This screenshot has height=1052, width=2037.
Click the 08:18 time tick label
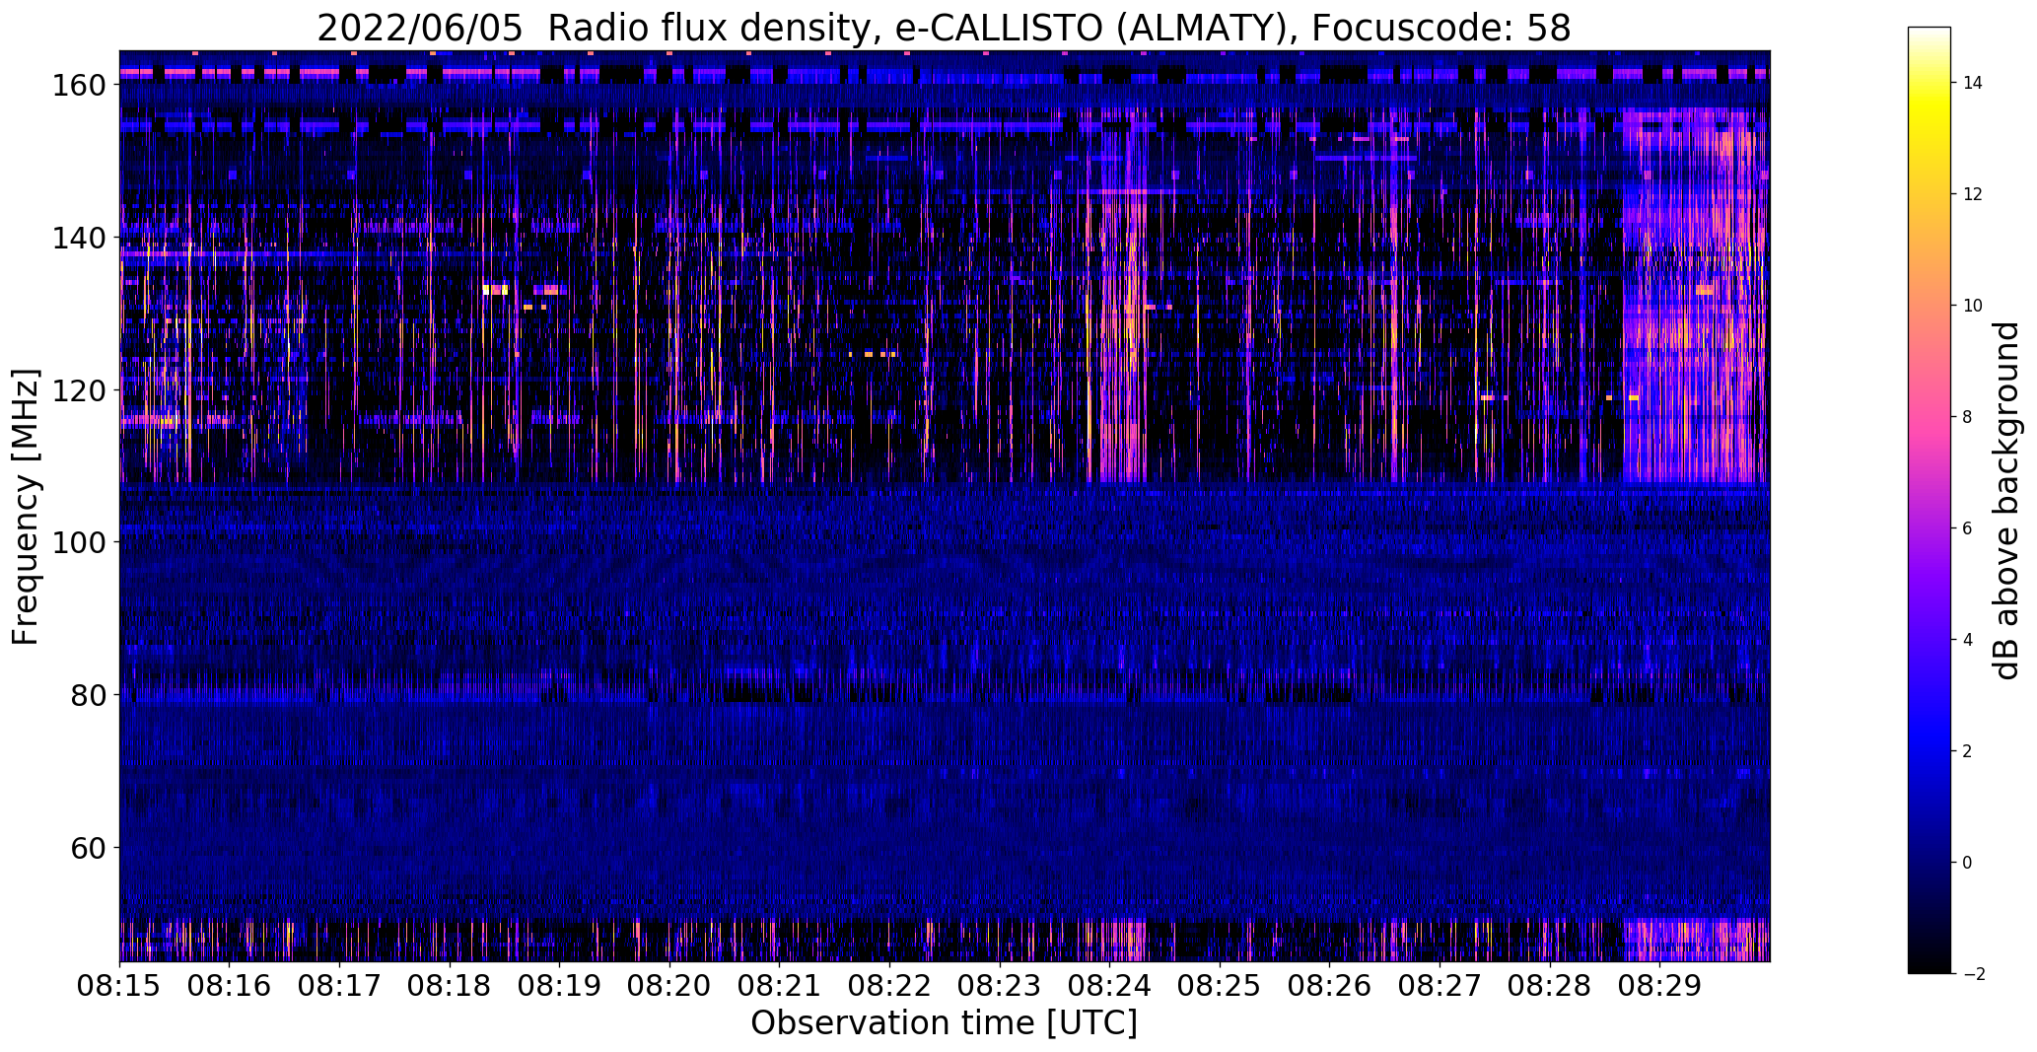click(x=450, y=986)
